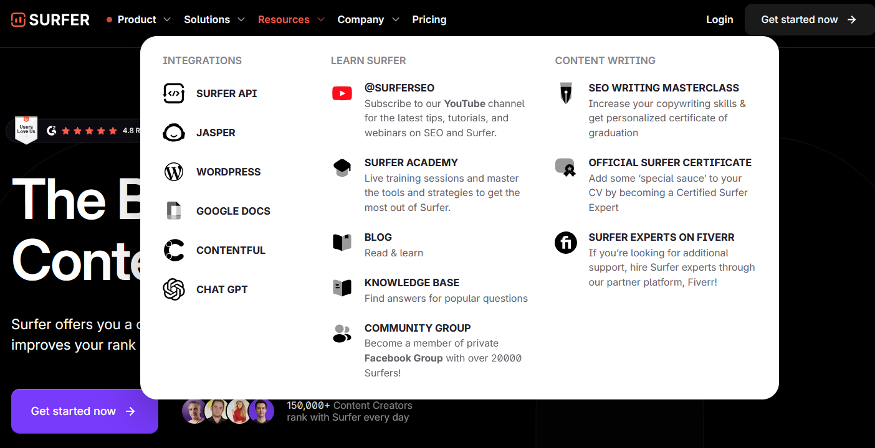875x448 pixels.
Task: Open the BLOG link
Action: [x=378, y=237]
